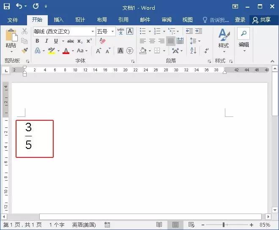This screenshot has width=279, height=230.
Task: Toggle character shading A
Action: pos(120,51)
